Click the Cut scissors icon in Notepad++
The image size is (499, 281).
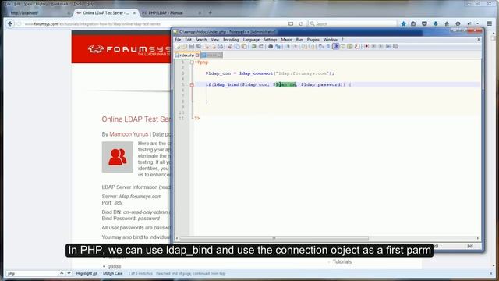pos(229,47)
